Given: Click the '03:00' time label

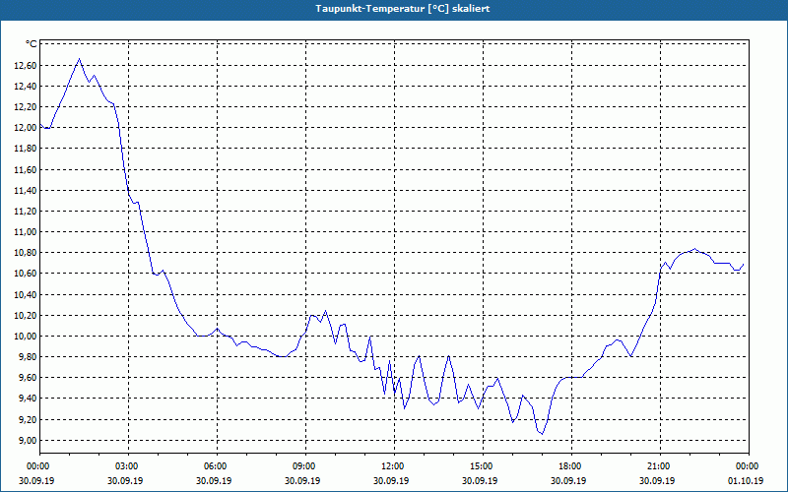Looking at the screenshot, I should point(128,466).
